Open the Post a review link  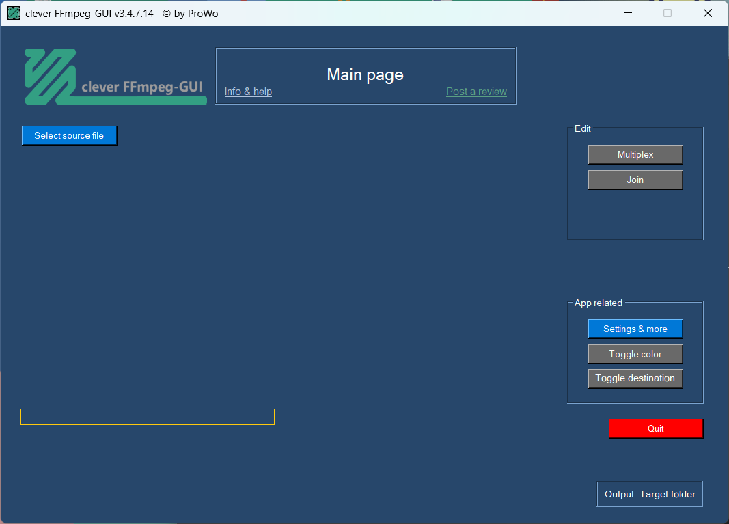tap(476, 92)
